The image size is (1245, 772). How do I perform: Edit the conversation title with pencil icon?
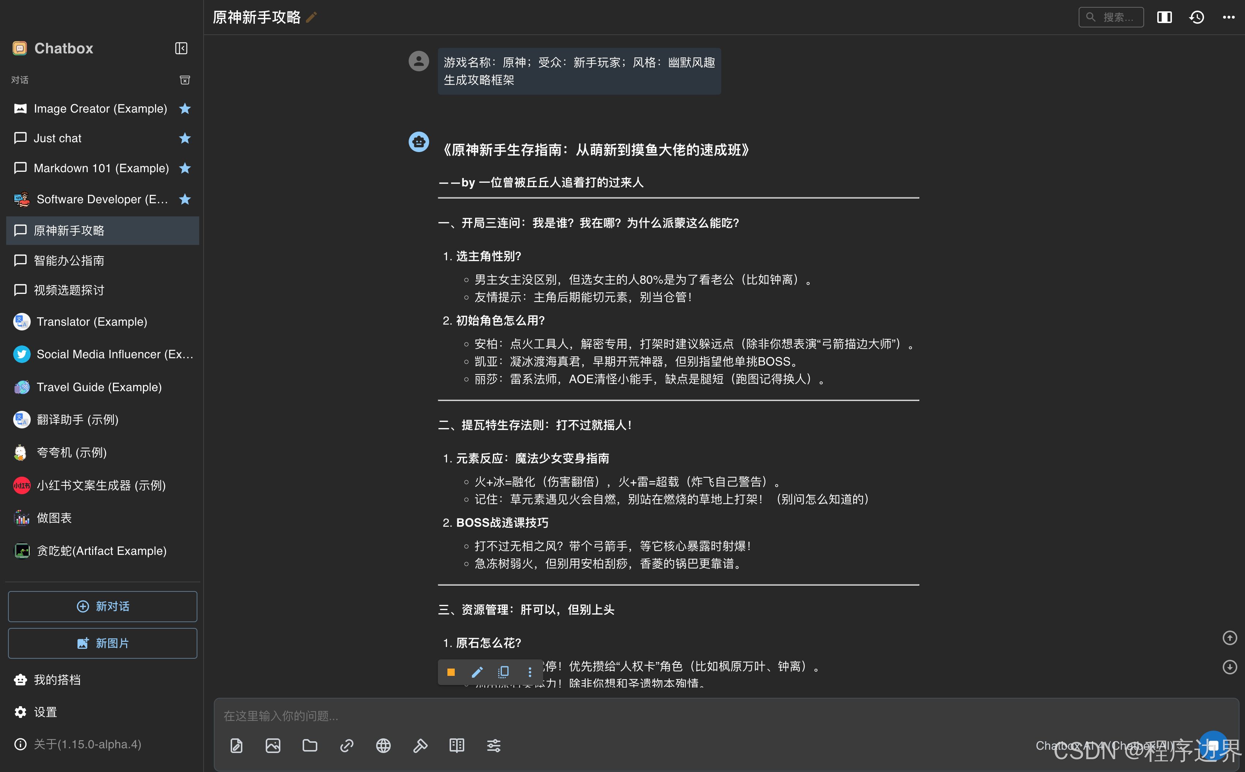pos(311,17)
